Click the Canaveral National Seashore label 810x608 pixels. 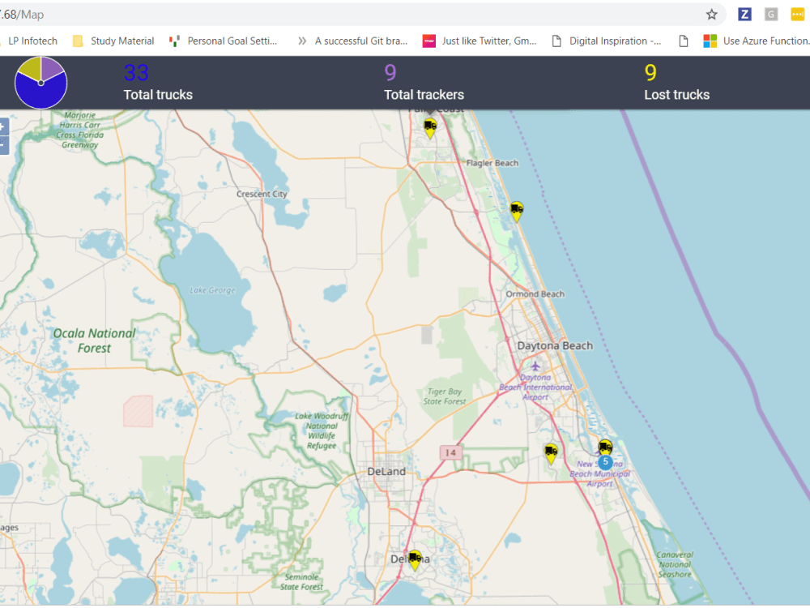click(675, 564)
